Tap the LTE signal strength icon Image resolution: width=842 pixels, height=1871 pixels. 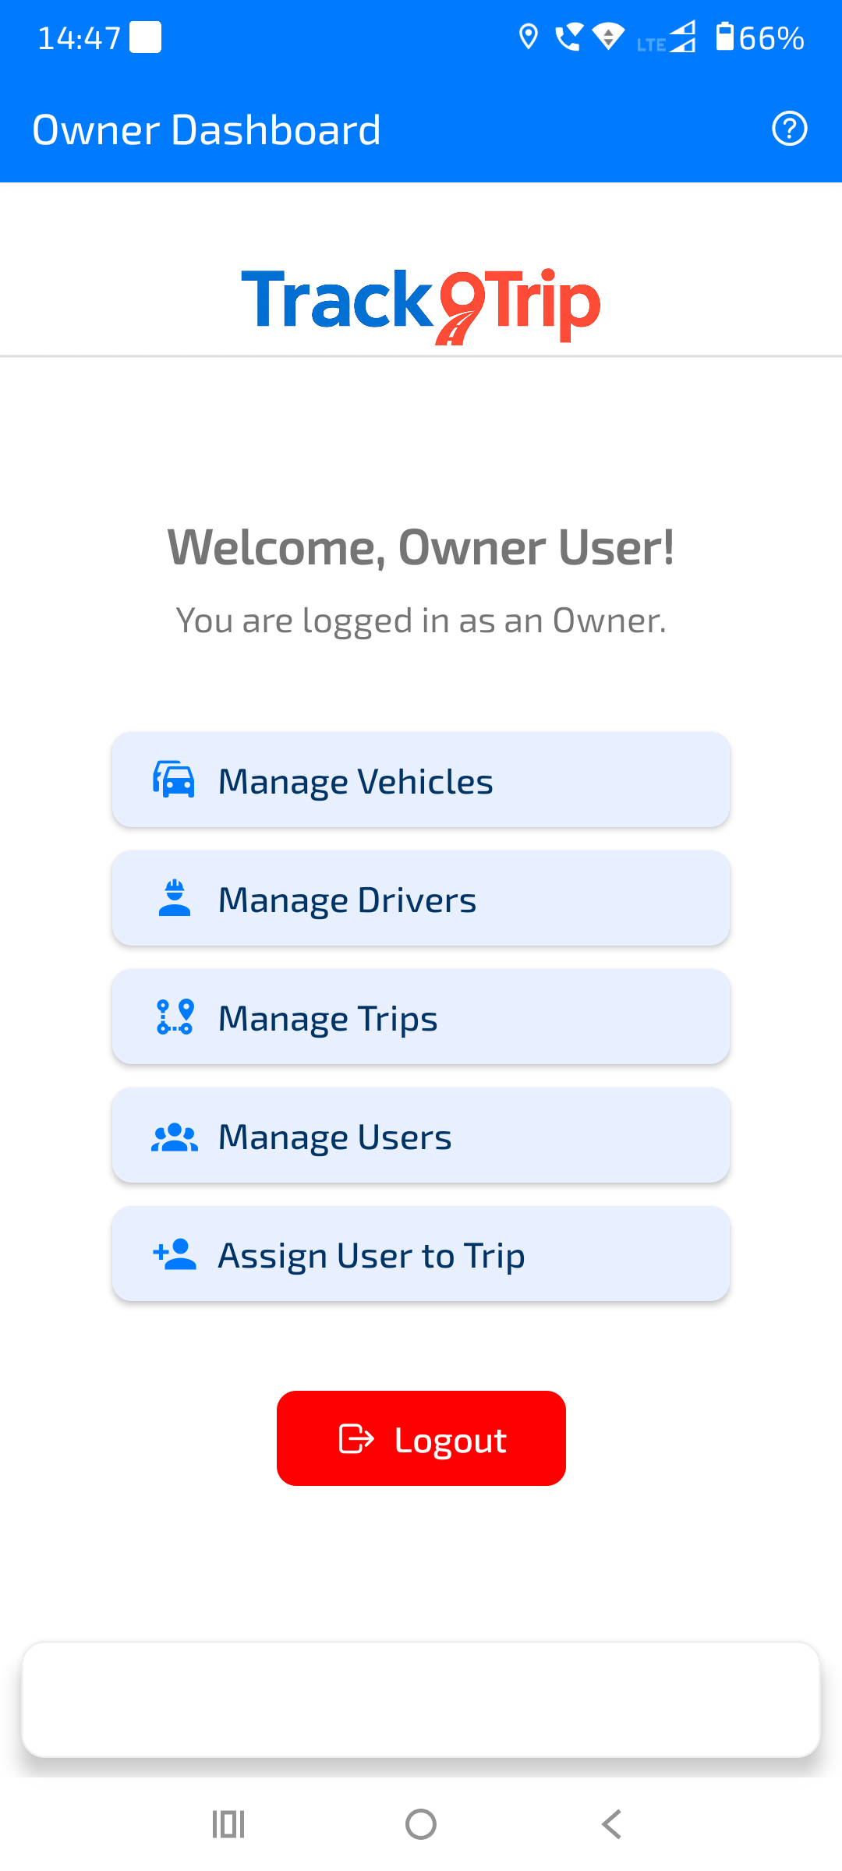click(x=667, y=37)
